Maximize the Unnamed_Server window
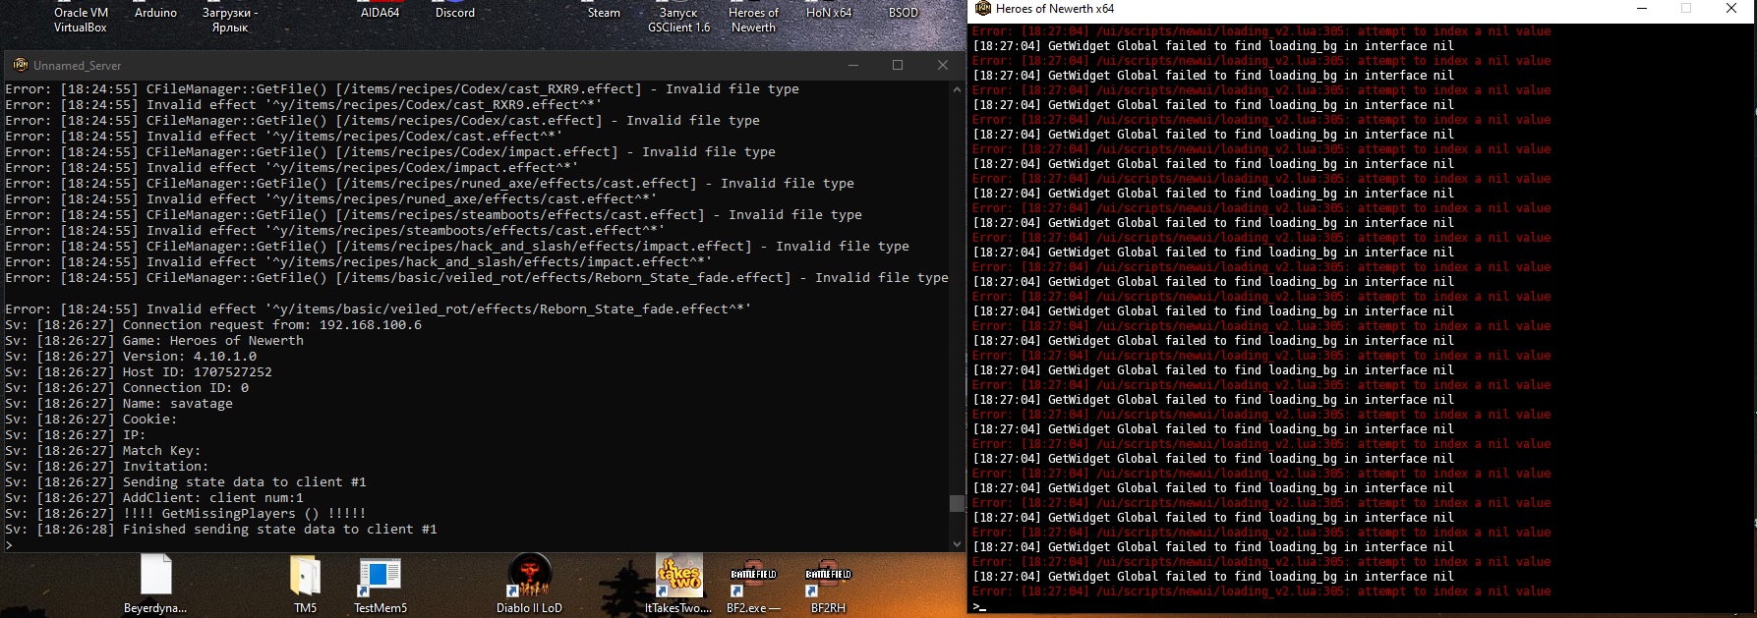The image size is (1757, 618). (898, 65)
